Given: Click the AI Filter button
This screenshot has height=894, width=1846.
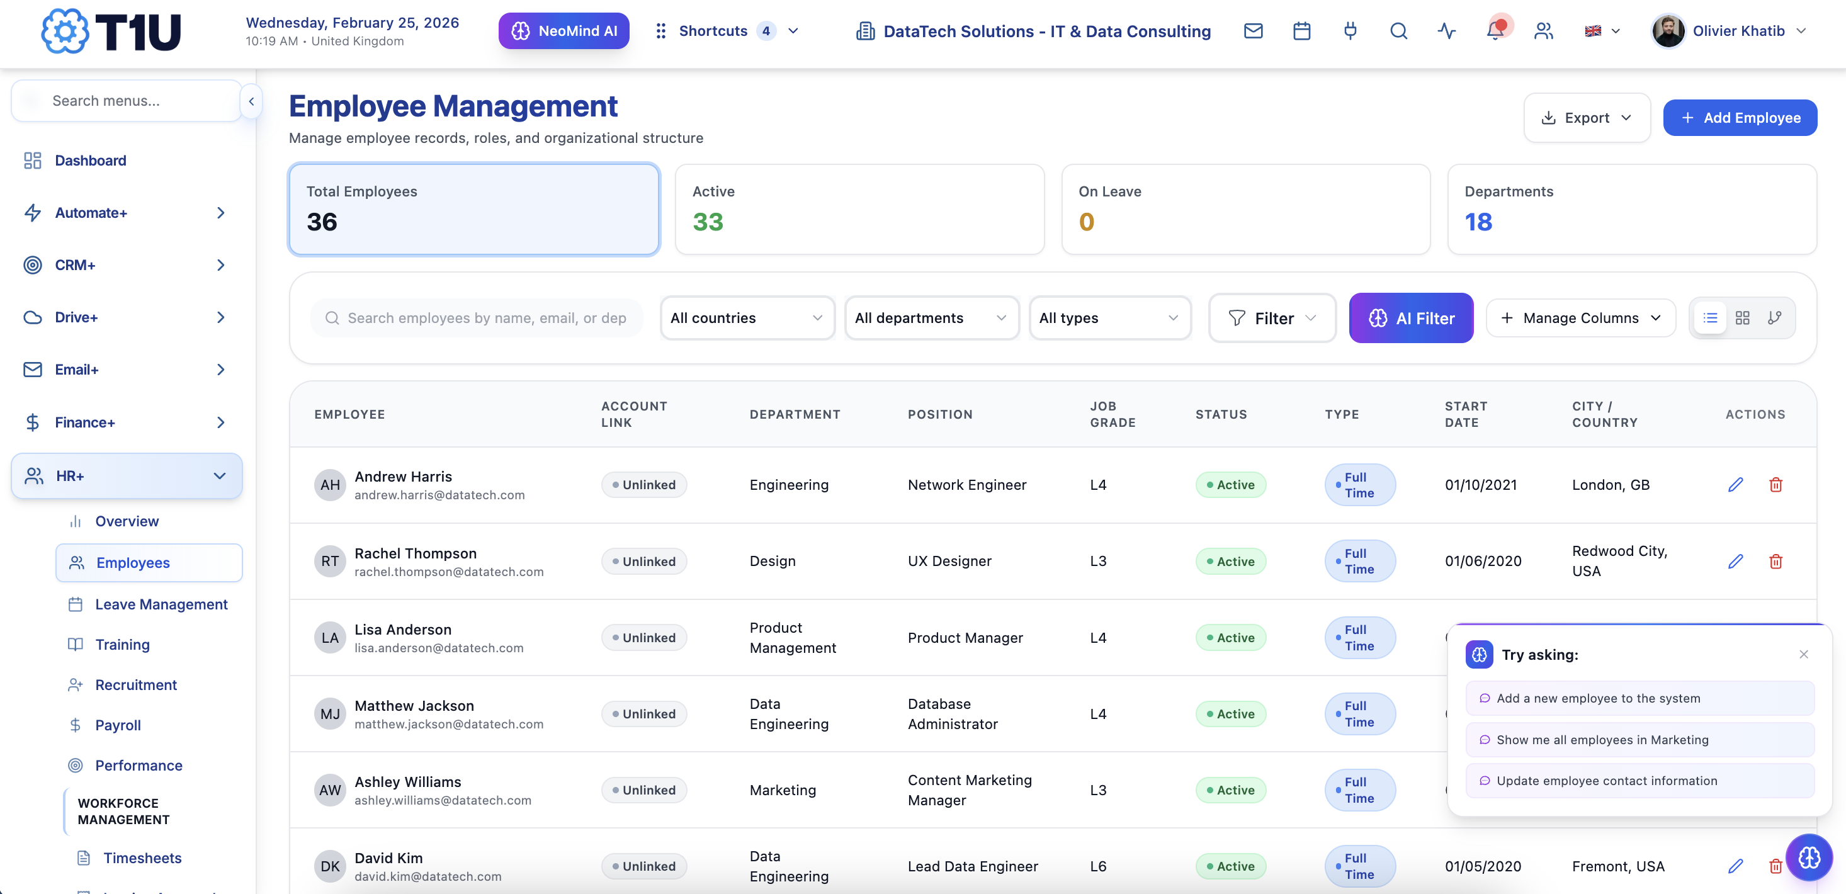Looking at the screenshot, I should pos(1410,318).
